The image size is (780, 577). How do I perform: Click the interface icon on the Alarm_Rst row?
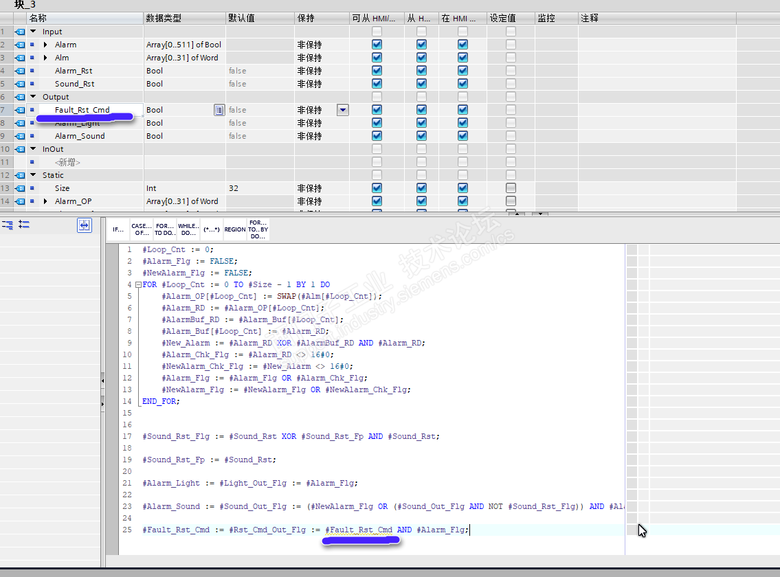(20, 71)
